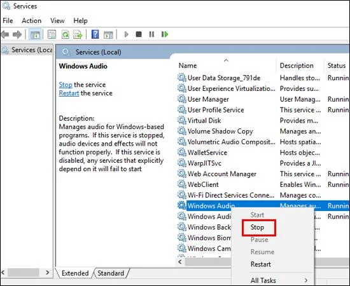
Task: Click the Refresh toolbar icon
Action: [66, 34]
